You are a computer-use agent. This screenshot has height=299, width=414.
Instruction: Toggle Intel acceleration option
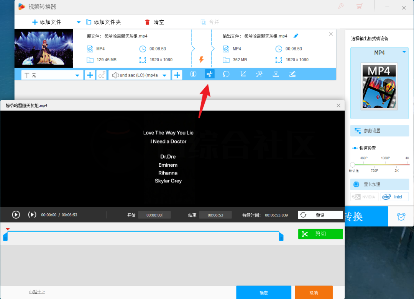pos(394,197)
